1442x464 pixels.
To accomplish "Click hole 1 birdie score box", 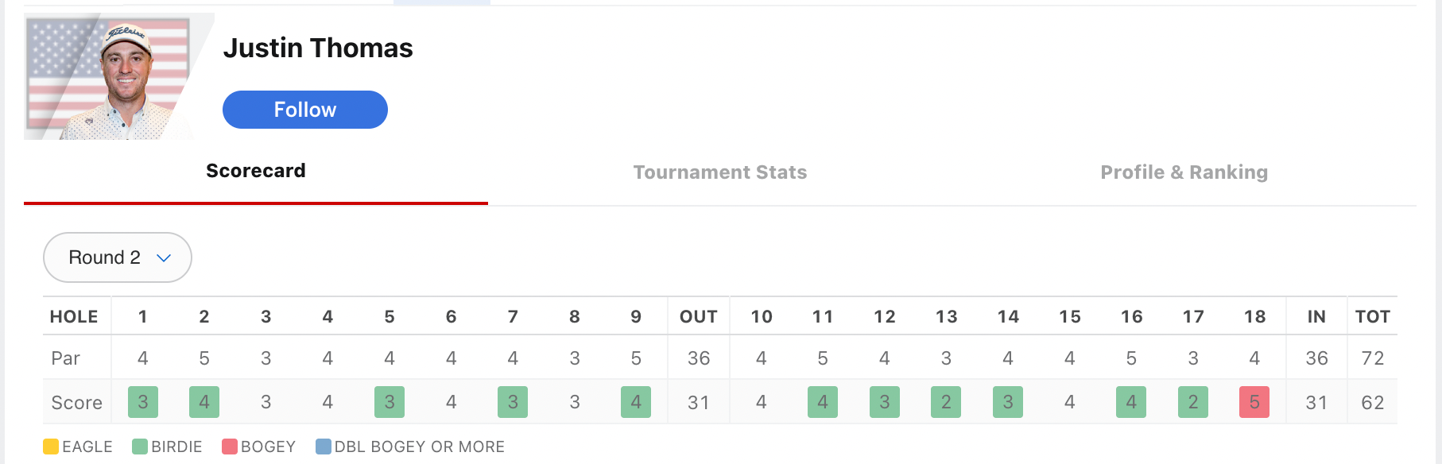I will [x=143, y=402].
